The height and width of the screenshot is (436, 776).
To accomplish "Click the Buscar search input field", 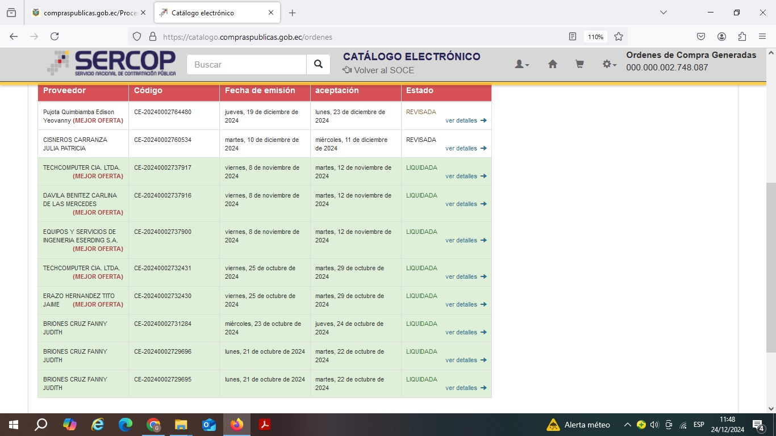I will [x=246, y=65].
